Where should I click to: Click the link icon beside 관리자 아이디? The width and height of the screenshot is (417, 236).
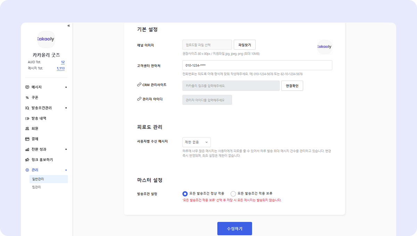[139, 99]
